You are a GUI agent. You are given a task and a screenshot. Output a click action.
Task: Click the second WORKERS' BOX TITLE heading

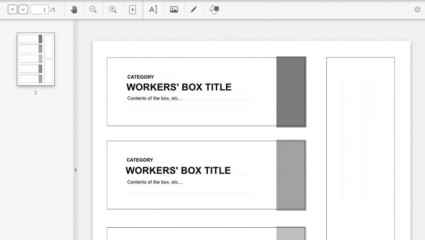tap(178, 170)
